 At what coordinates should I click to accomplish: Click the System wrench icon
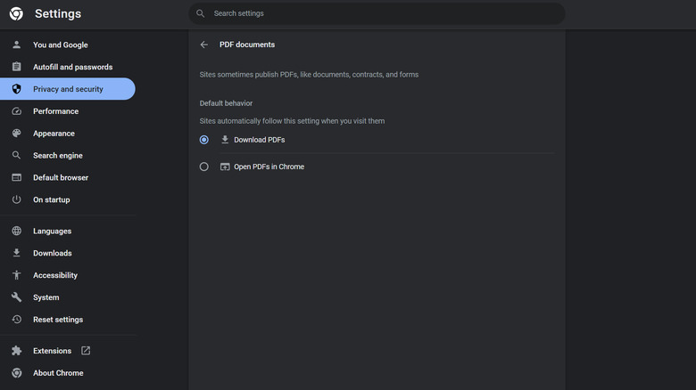click(x=16, y=297)
